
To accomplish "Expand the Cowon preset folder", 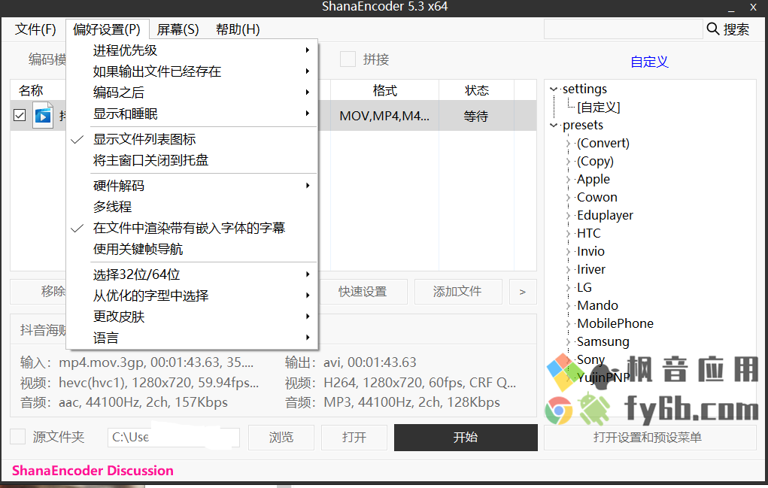I will (x=568, y=198).
